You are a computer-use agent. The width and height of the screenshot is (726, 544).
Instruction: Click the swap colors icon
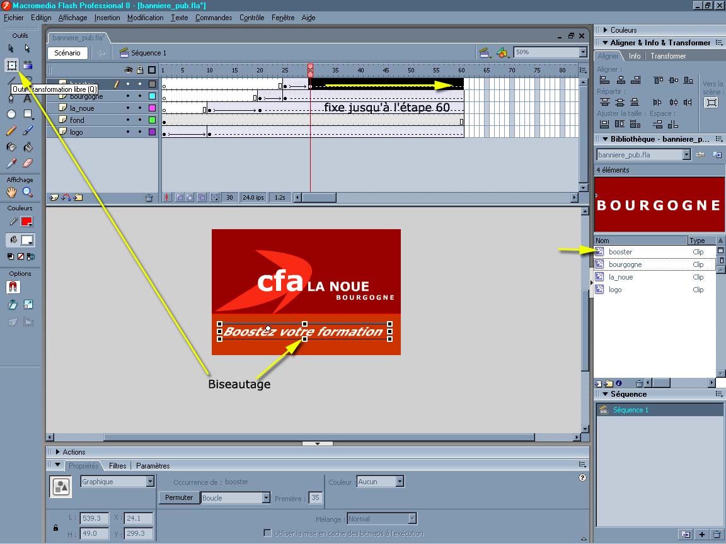(x=31, y=256)
